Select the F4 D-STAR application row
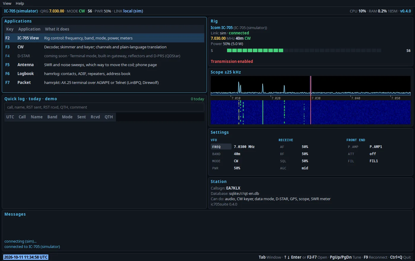415x261 pixels. pyautogui.click(x=104, y=56)
